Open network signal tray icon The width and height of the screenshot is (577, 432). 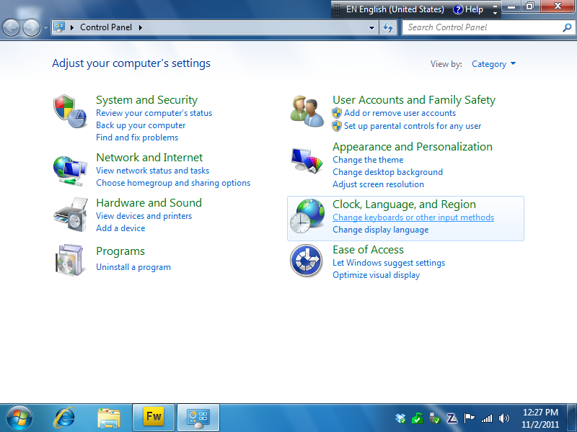click(x=486, y=418)
